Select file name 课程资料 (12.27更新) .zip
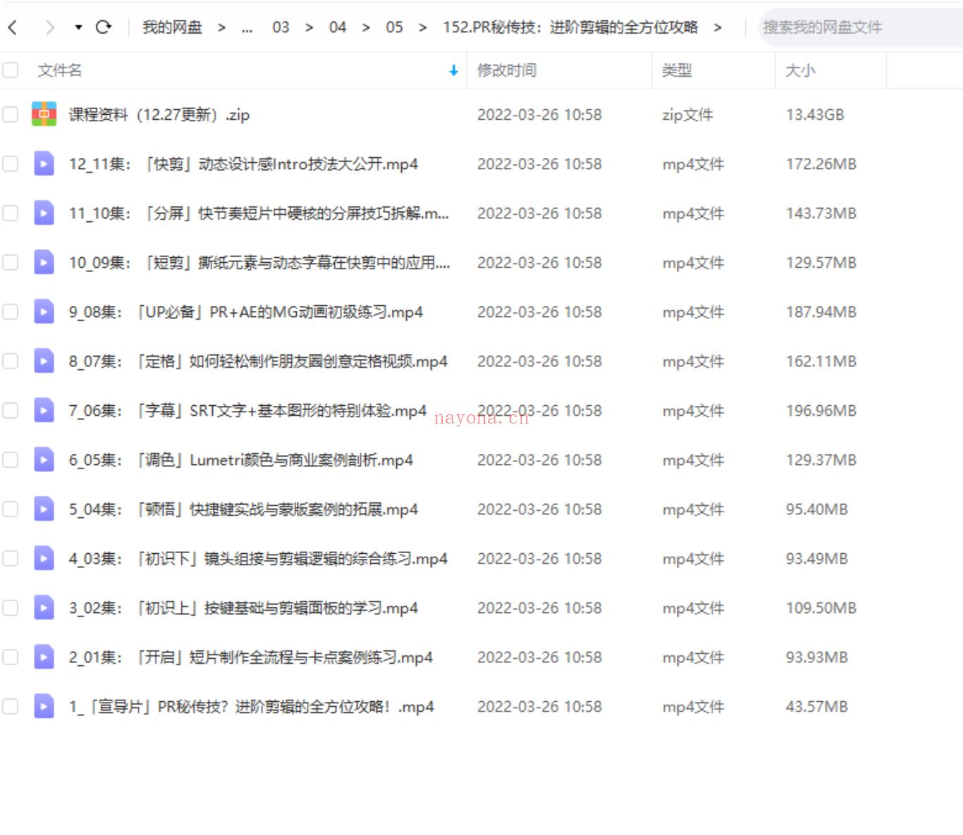Image resolution: width=963 pixels, height=835 pixels. (x=159, y=115)
